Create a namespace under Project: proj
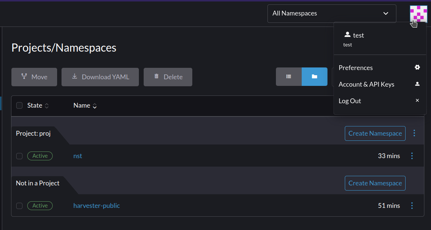Viewport: 431px width, 230px height. coord(375,133)
